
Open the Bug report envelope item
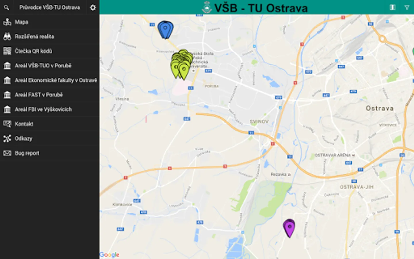pos(50,153)
